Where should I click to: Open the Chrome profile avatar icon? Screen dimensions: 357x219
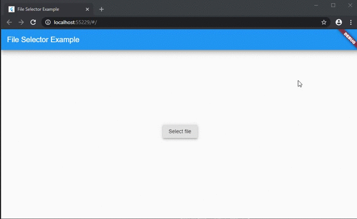339,22
